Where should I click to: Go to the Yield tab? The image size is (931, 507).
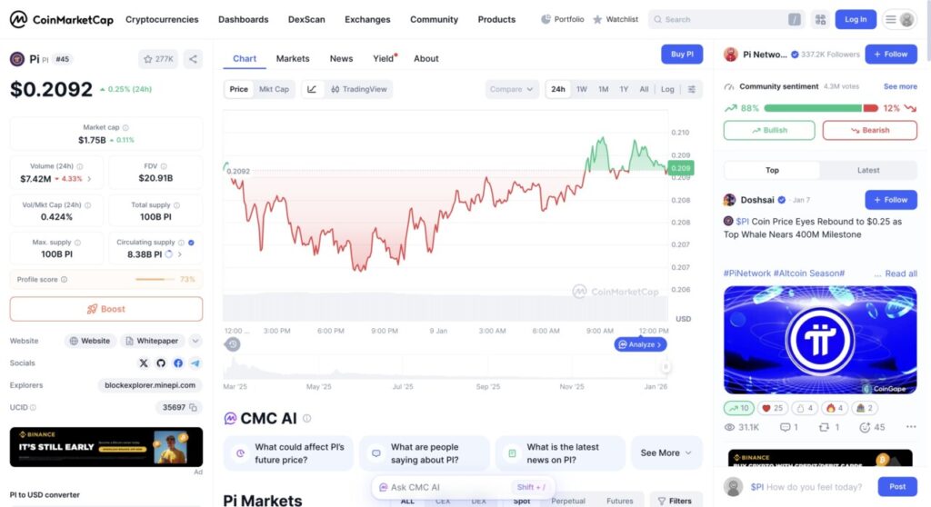(x=384, y=58)
